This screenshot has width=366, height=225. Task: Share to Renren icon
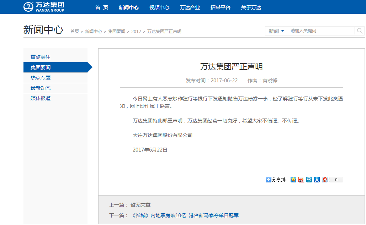[x=317, y=180]
